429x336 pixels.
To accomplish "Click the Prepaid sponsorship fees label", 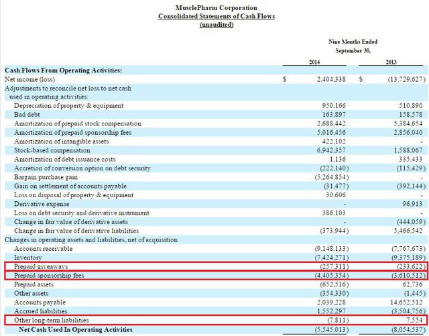I will [49, 276].
